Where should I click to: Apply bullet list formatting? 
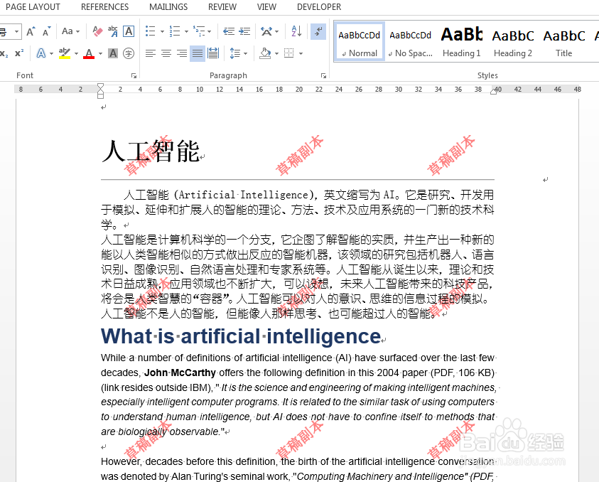pyautogui.click(x=151, y=31)
